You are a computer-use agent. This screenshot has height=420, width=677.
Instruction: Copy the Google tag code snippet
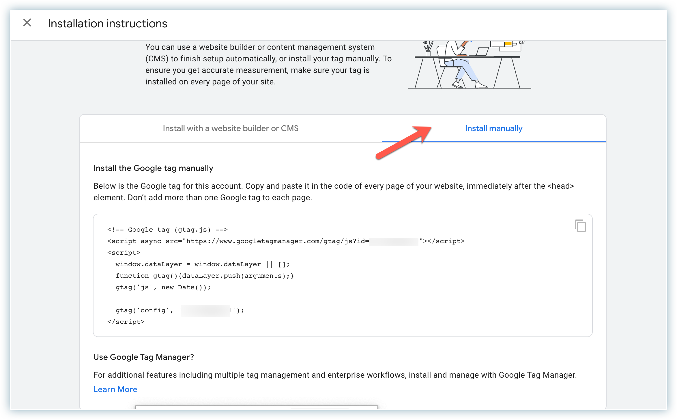[580, 226]
